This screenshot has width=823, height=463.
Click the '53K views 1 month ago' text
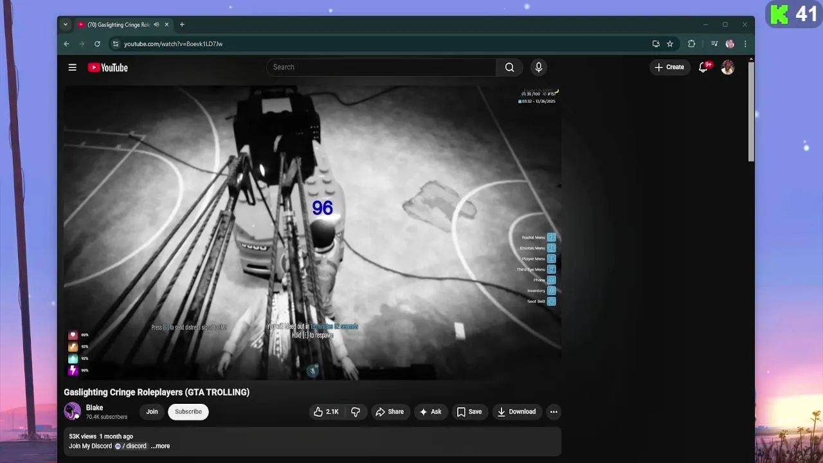pyautogui.click(x=101, y=437)
